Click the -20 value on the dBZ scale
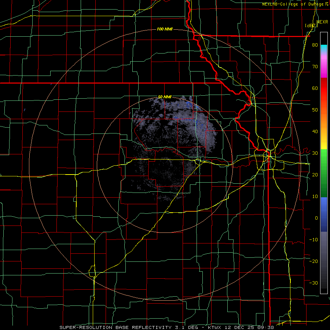Screen dimensions: 330x330 (313, 261)
